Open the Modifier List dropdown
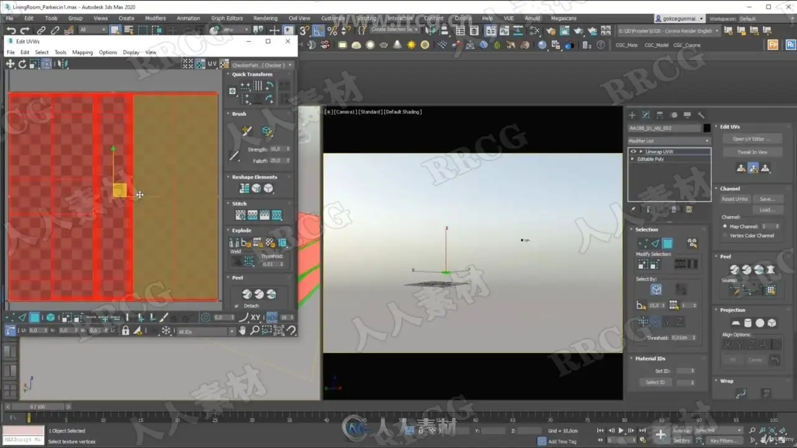Viewport: 797px width, 448px height. tap(669, 141)
